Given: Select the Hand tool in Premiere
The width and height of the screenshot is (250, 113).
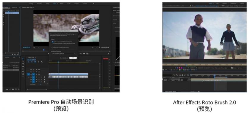Looking at the screenshot, I should pyautogui.click(x=23, y=74).
